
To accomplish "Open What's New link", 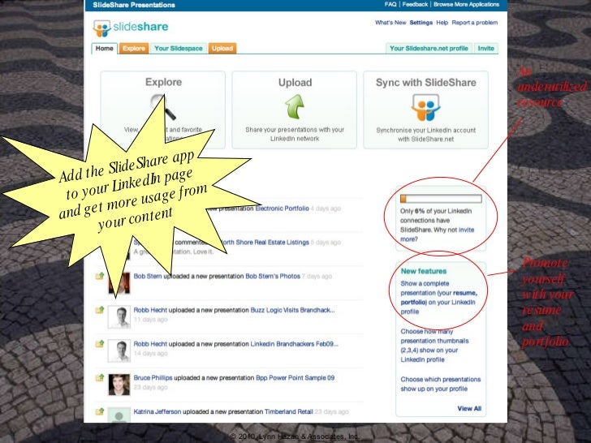I will [390, 23].
